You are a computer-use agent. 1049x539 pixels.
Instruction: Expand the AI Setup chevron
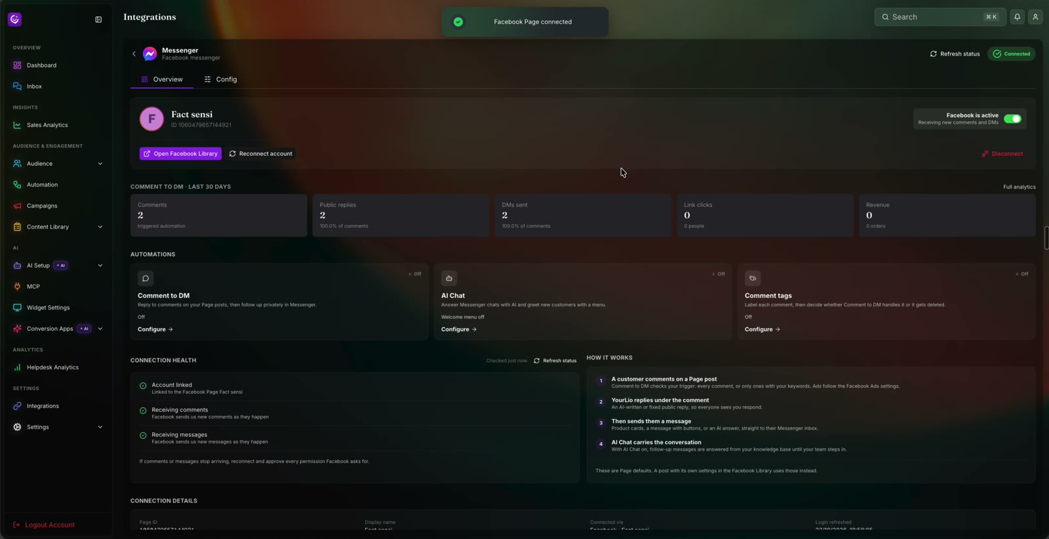[100, 265]
